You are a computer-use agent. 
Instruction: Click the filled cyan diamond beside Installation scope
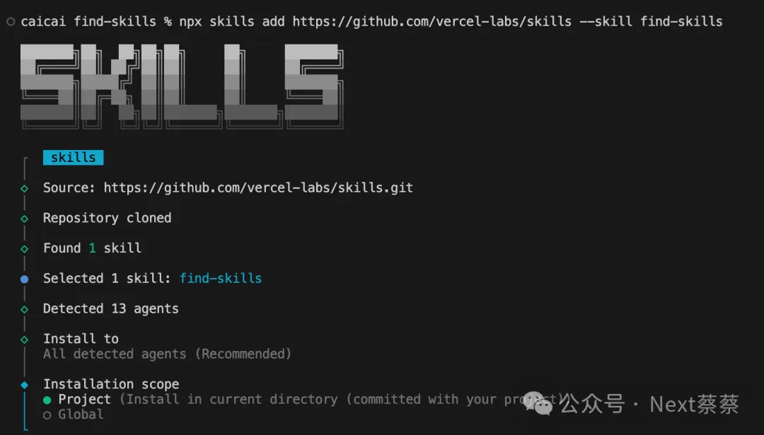(24, 385)
